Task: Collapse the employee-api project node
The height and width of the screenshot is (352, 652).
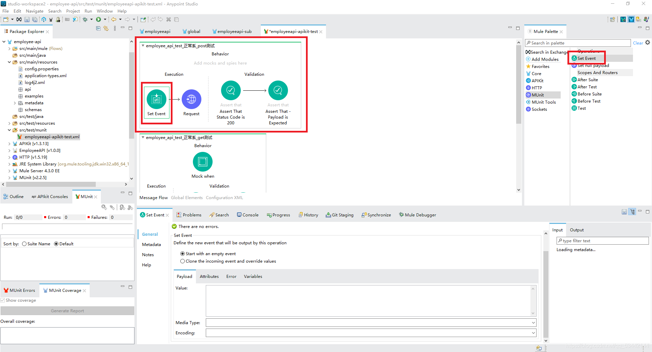Action: (4, 41)
